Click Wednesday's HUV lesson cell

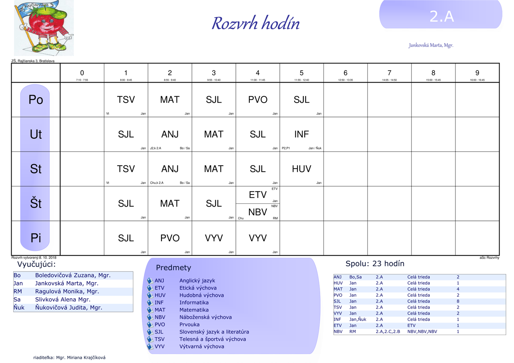point(301,169)
